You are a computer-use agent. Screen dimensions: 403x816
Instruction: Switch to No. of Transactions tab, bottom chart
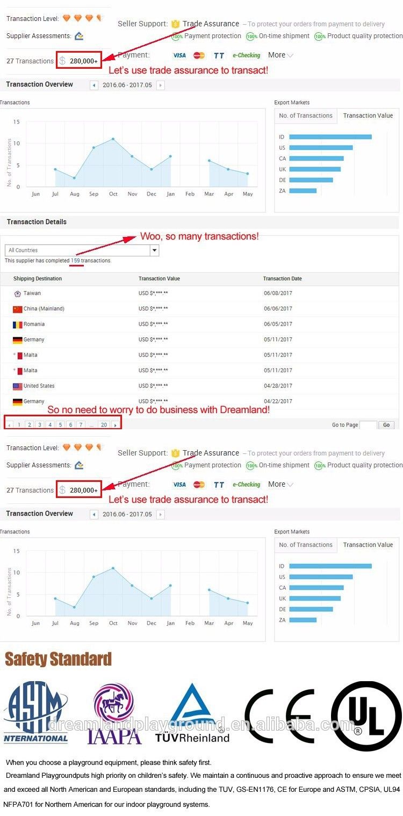[x=306, y=545]
